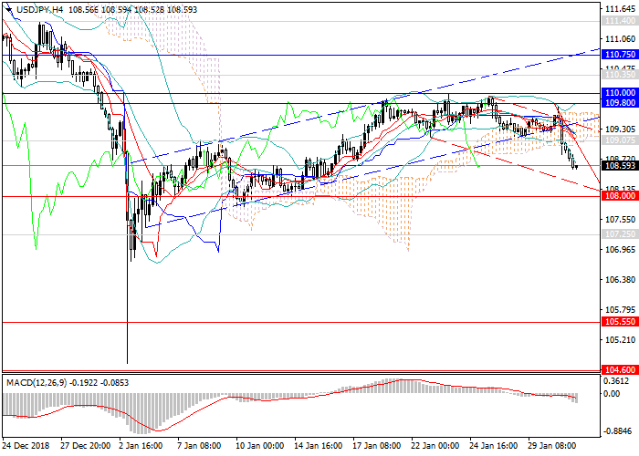
Task: Click the gray 111.400 price level tag
Action: [618, 21]
